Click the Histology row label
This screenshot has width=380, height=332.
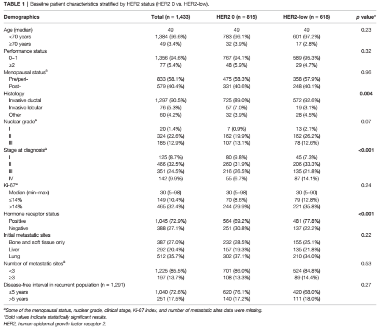pos(14,93)
